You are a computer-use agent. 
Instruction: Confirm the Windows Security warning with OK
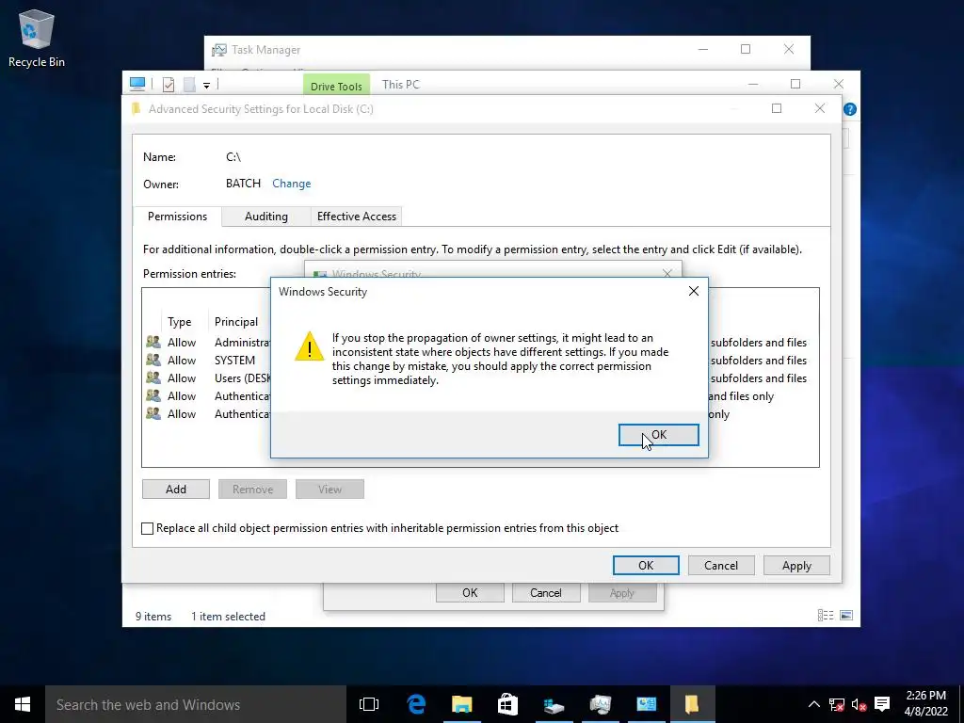click(x=658, y=435)
